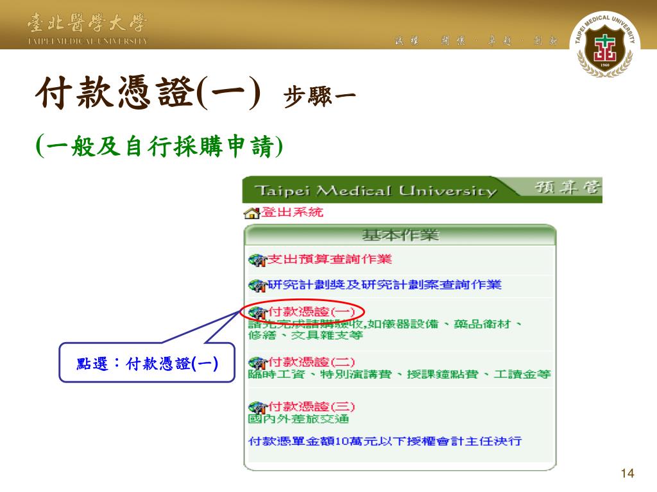Click text 臨時工資、特別演講費、授課鐘點費、工讀金等

[399, 374]
